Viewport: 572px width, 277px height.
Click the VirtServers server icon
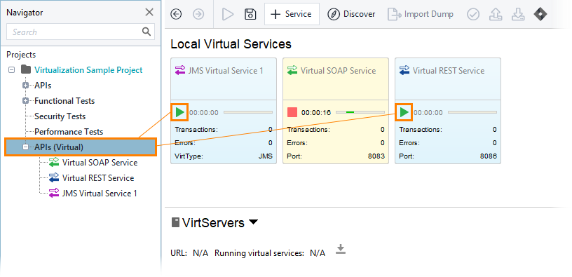pyautogui.click(x=175, y=222)
